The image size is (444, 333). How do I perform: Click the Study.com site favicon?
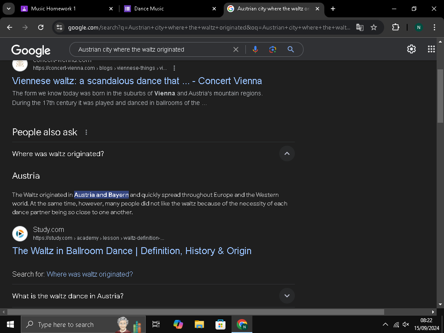pyautogui.click(x=20, y=234)
